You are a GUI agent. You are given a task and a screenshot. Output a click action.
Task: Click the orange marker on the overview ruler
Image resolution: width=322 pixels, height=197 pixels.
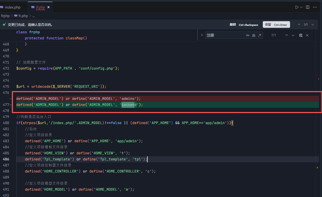coord(318,168)
